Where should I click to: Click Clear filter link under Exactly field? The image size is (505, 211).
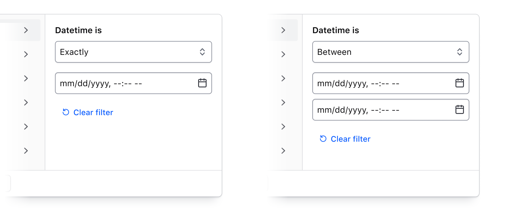93,112
